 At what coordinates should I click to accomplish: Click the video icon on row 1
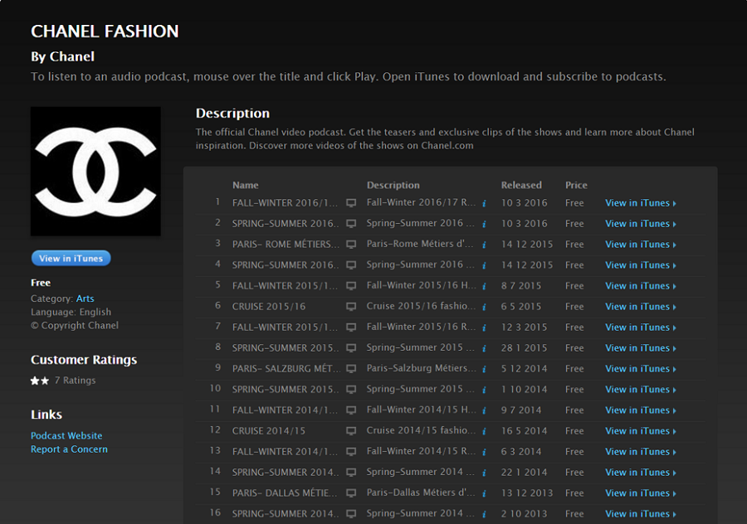(x=351, y=203)
